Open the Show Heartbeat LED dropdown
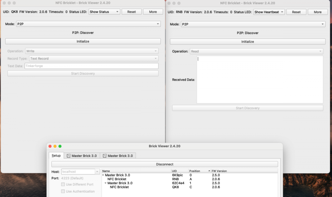Image resolution: width=332 pixels, height=197 pixels. (269, 12)
